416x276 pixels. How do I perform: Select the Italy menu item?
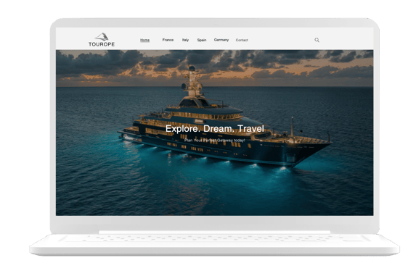tap(185, 40)
